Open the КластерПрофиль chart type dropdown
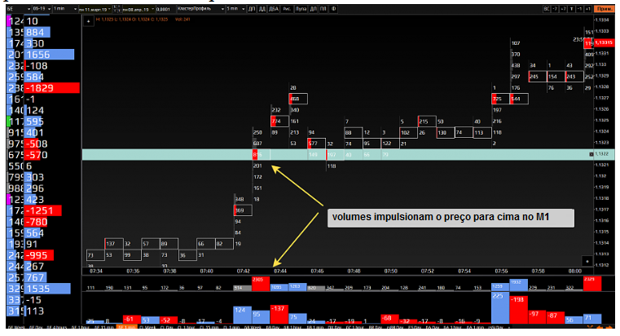 [x=197, y=7]
